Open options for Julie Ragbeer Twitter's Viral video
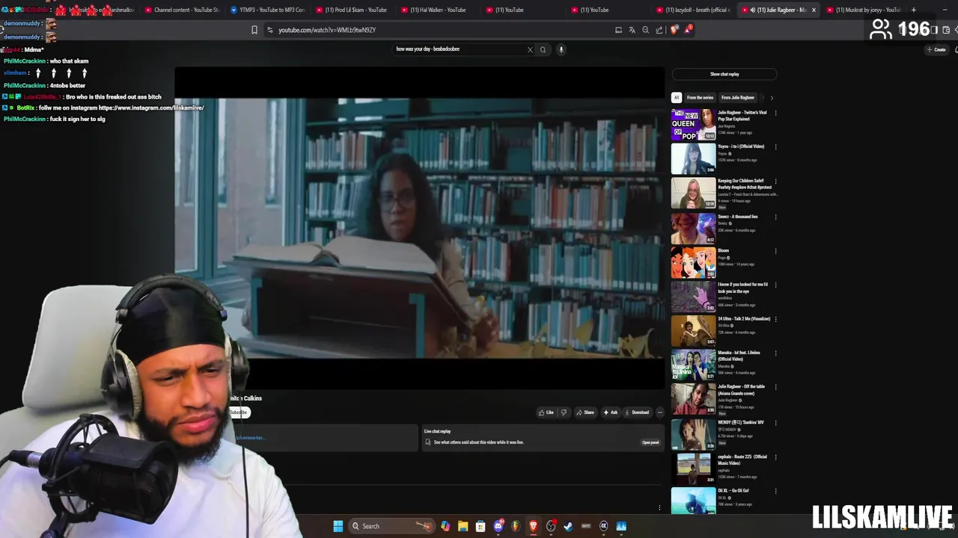 [x=775, y=114]
